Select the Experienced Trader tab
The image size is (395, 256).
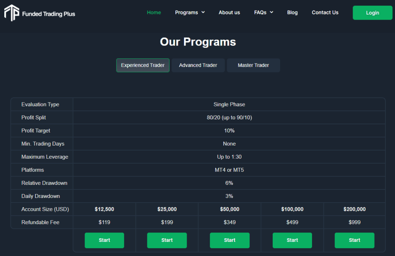[x=143, y=65]
